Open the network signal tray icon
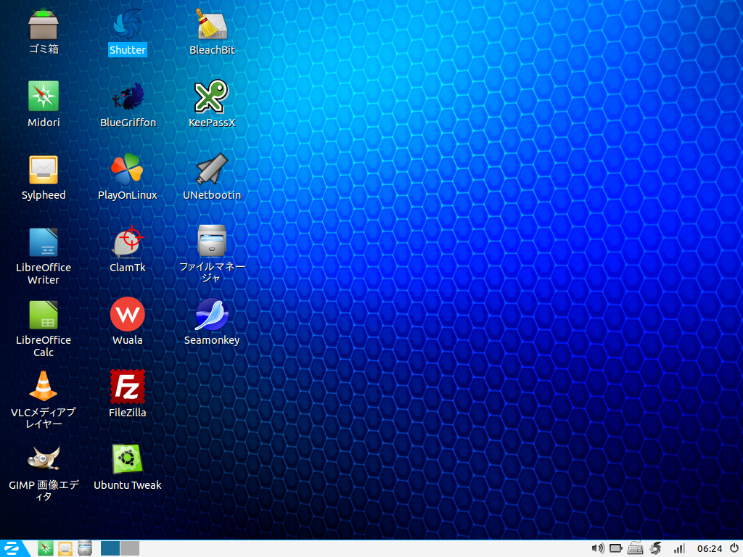Viewport: 743px width, 557px height. (x=679, y=548)
